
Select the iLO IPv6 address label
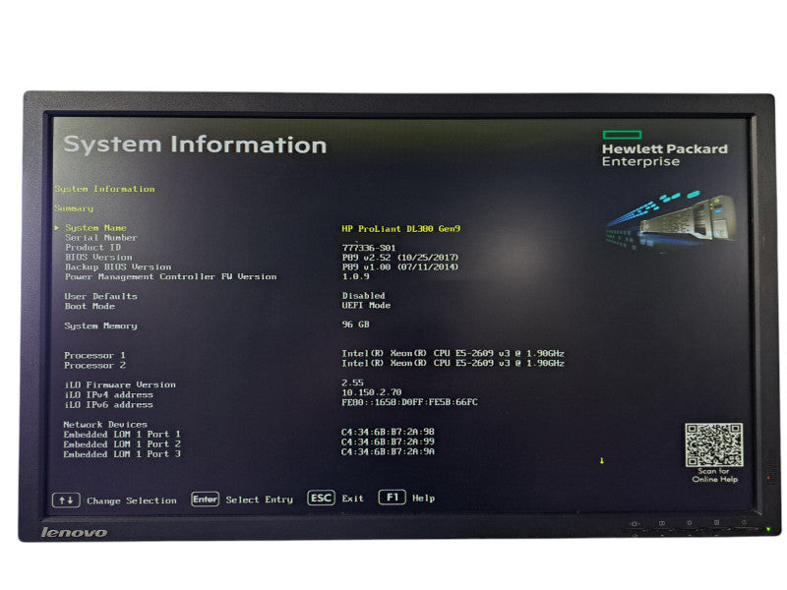[x=108, y=404]
